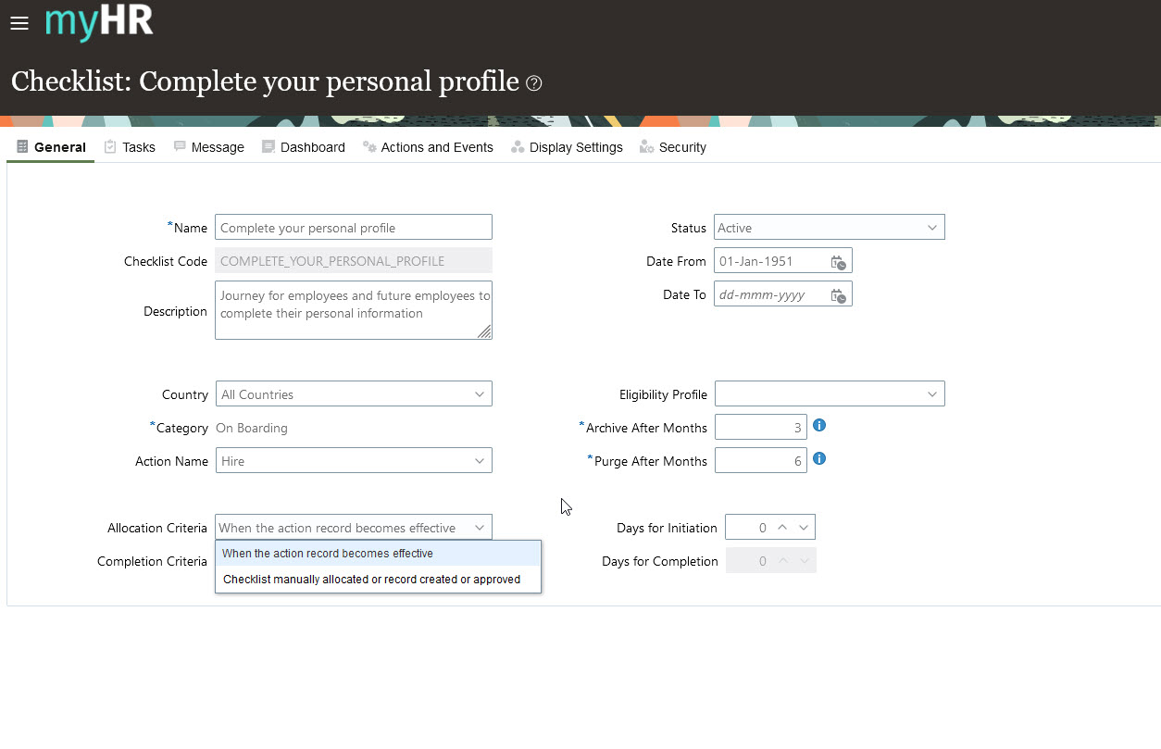Click the myHR logo
This screenshot has width=1161, height=749.
[x=99, y=22]
